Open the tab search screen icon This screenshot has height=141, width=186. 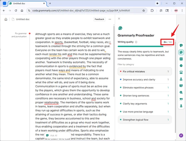[x=167, y=11]
